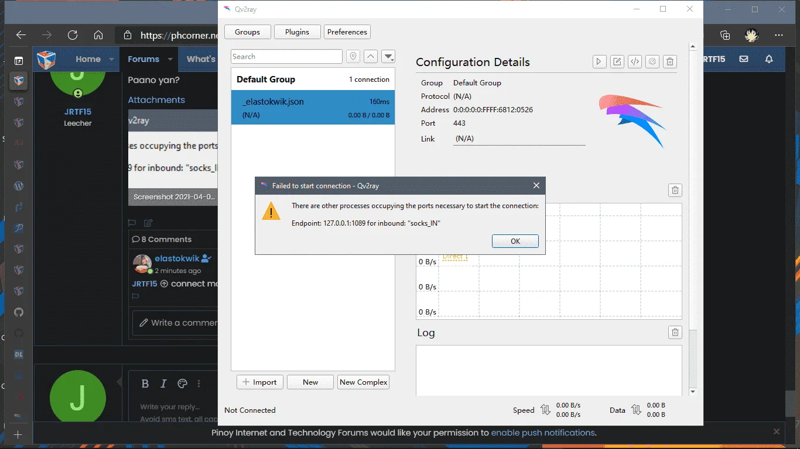The height and width of the screenshot is (449, 800).
Task: Toggle italic in the reply editor
Action: (x=163, y=384)
